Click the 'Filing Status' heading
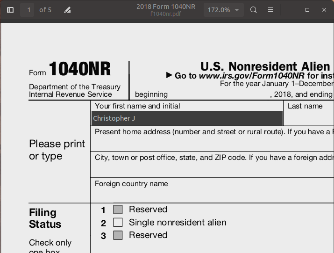Image resolution: width=334 pixels, height=253 pixels. click(x=45, y=218)
